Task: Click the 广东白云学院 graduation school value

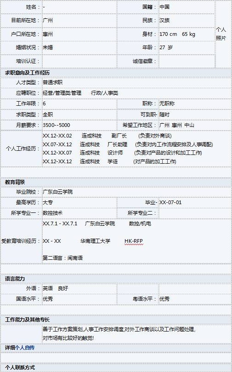Action: (57, 192)
